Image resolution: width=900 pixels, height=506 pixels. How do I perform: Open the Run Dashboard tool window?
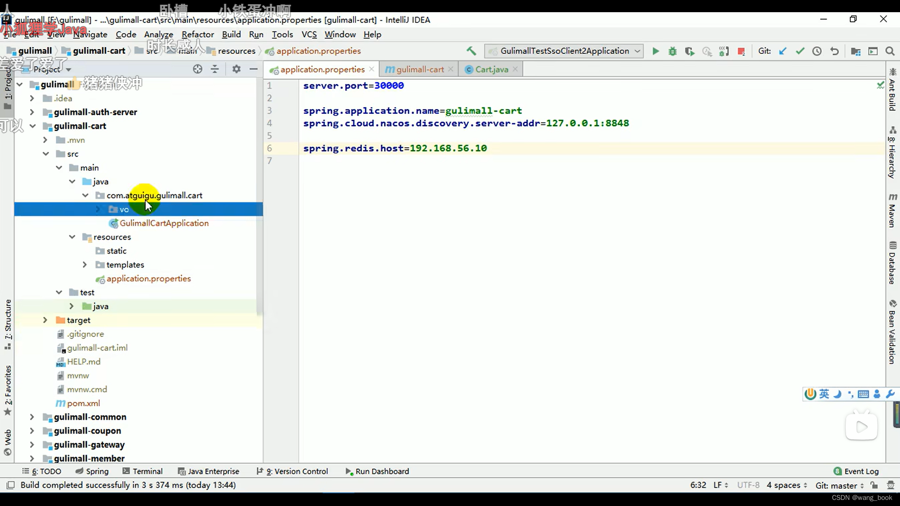click(x=377, y=471)
